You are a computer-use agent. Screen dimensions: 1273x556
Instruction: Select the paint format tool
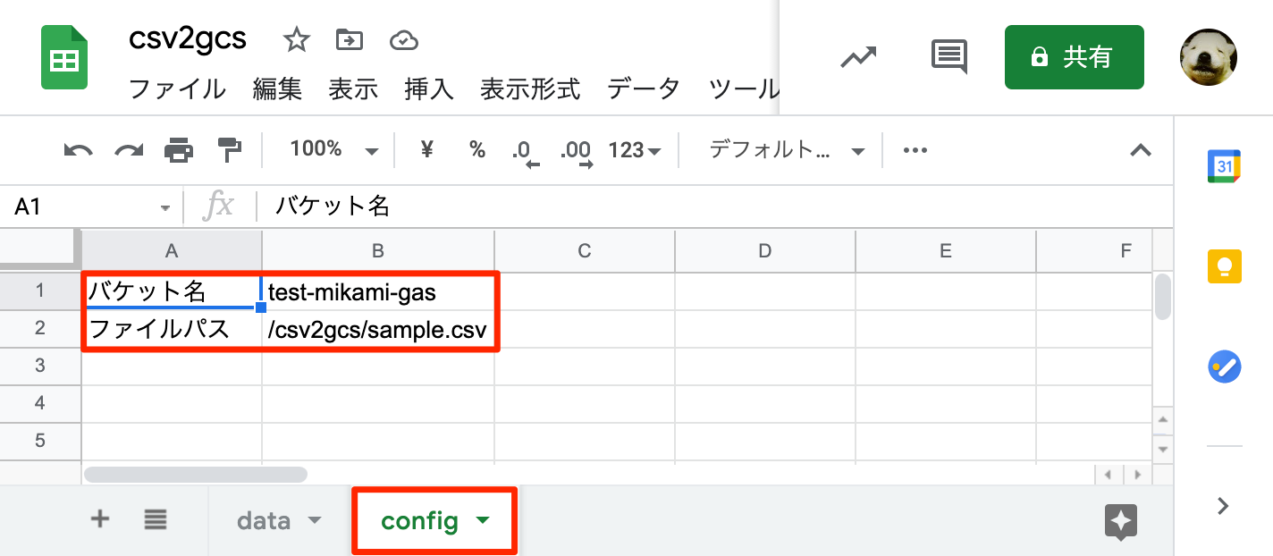pos(229,150)
